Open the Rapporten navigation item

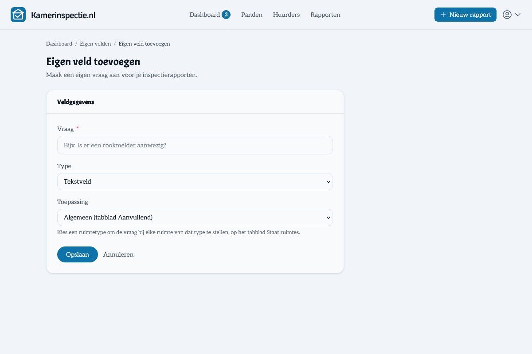click(325, 15)
